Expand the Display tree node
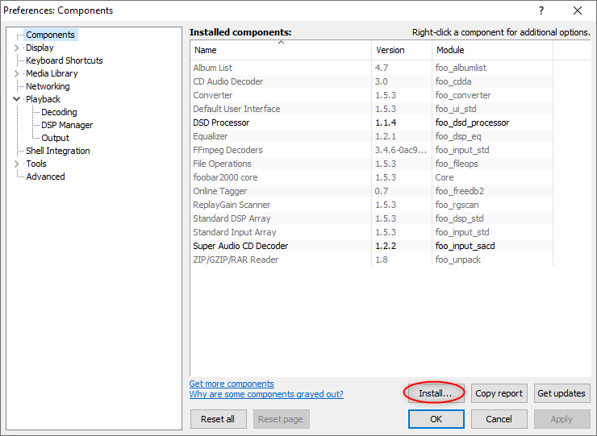This screenshot has height=436, width=597. click(x=16, y=48)
